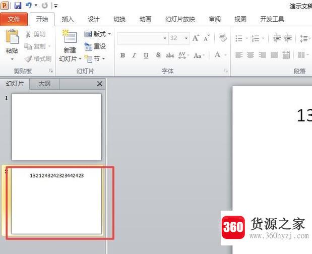The image size is (312, 254).
Task: Open the 字体 font dialog launcher
Action: (x=226, y=71)
